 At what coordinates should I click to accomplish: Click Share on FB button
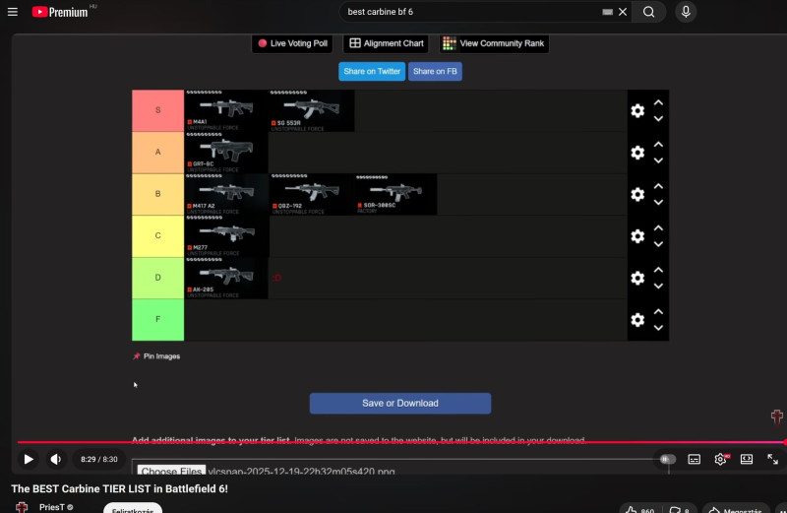435,71
